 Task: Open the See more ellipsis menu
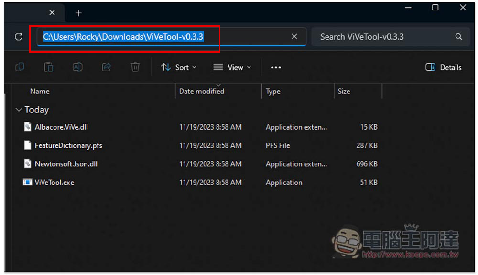(x=276, y=67)
